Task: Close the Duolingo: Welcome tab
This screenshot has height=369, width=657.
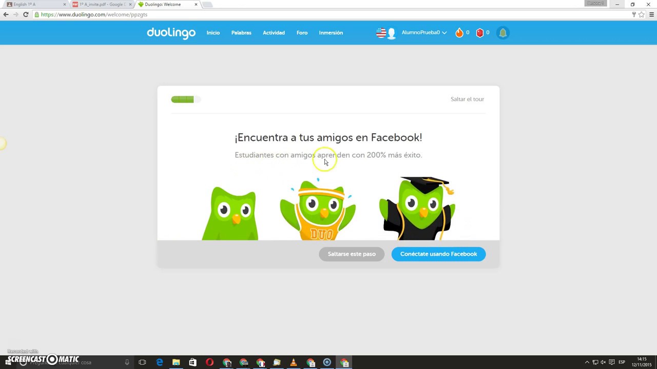Action: click(x=196, y=5)
